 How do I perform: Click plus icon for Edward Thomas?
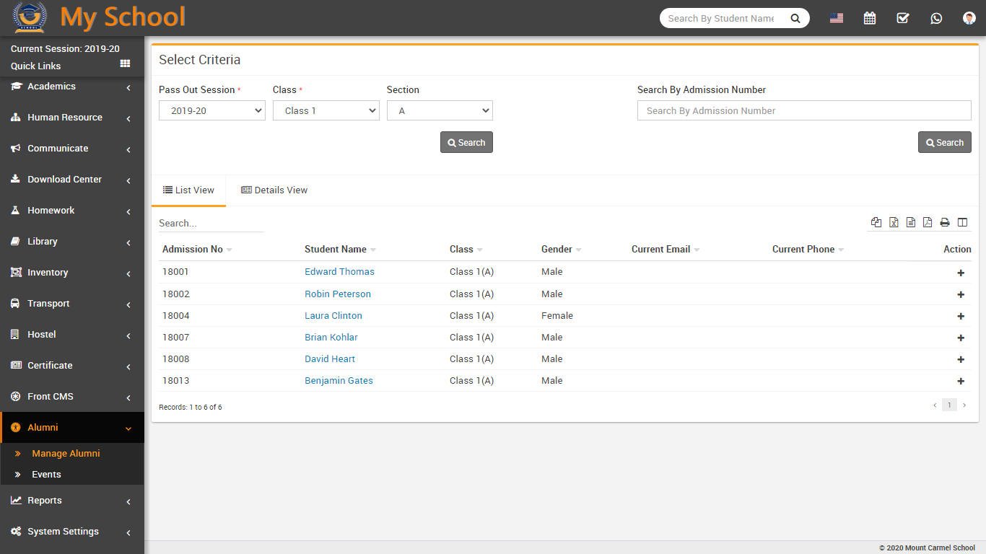pyautogui.click(x=961, y=273)
